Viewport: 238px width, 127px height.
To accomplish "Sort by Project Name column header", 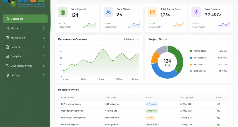I will [67, 97].
